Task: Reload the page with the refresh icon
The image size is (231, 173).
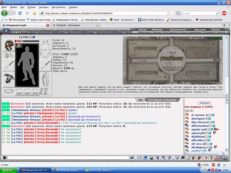Action: [20, 13]
